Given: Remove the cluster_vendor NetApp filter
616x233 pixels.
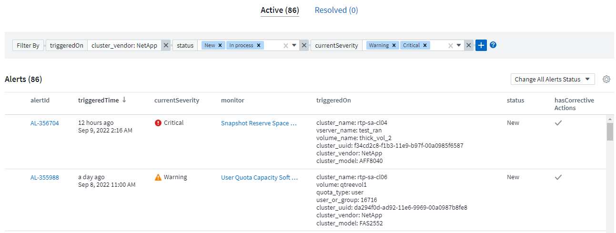Looking at the screenshot, I should pos(166,45).
